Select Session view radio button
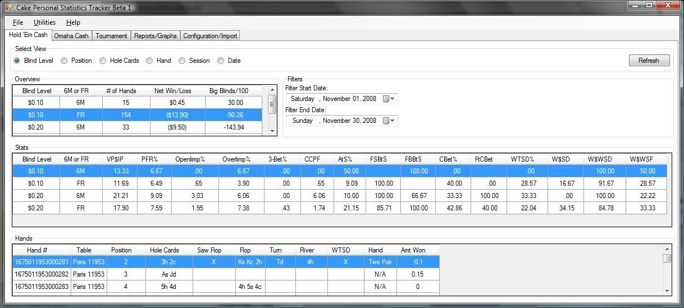This screenshot has height=308, width=684. pos(182,61)
